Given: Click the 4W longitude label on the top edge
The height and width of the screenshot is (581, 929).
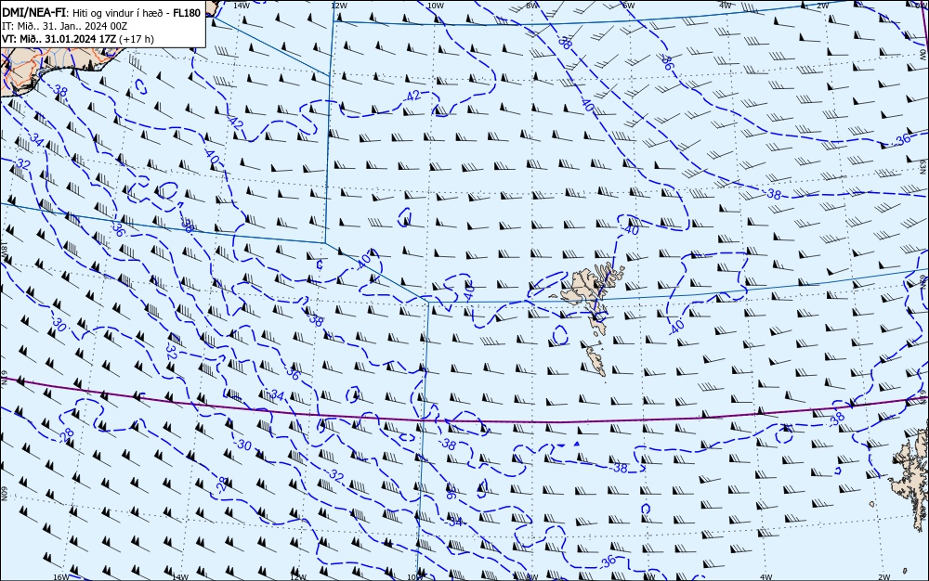Looking at the screenshot, I should pyautogui.click(x=726, y=6).
